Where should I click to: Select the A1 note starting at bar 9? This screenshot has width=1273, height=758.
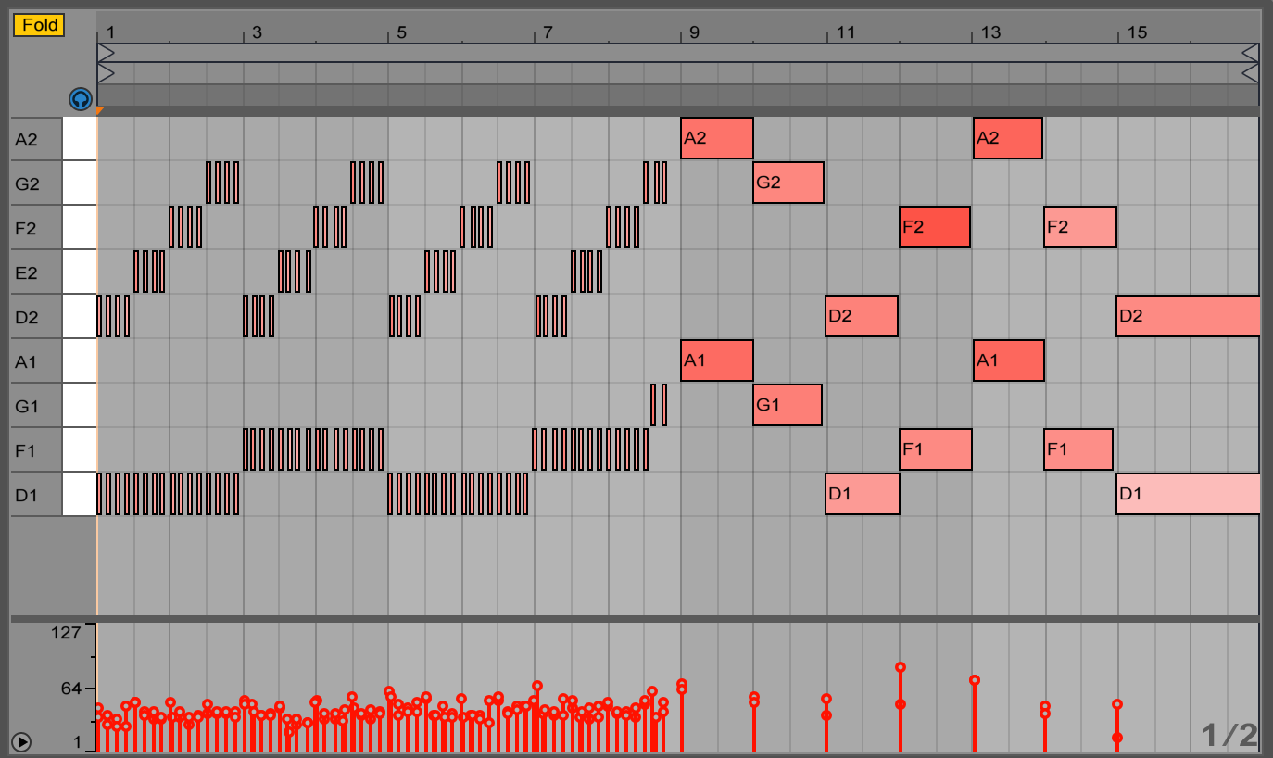717,360
